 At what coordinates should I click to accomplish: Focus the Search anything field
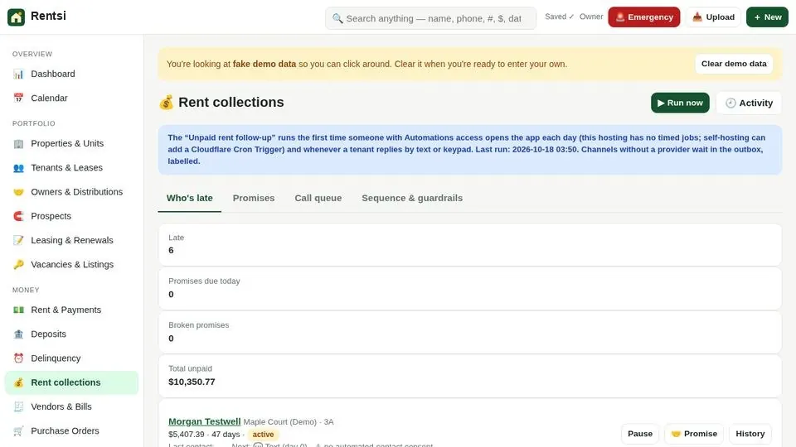(430, 19)
